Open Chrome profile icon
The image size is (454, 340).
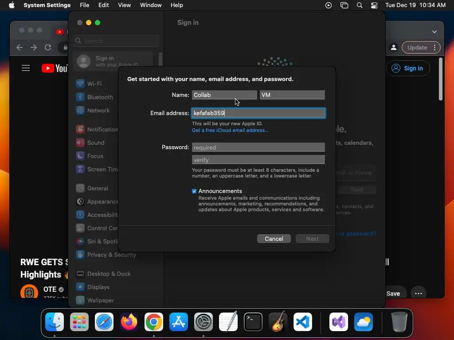(394, 47)
